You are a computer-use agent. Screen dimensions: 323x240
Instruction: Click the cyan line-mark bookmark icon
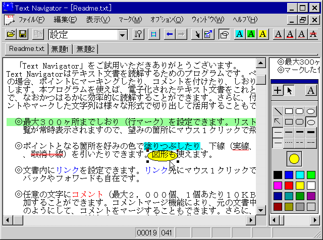(153, 34)
